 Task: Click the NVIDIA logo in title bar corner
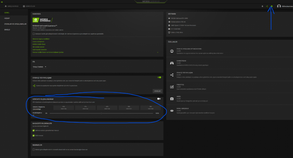click(x=2, y=2)
